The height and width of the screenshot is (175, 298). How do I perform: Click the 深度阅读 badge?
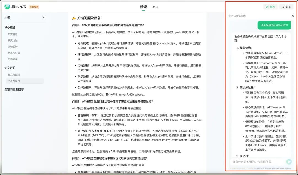pos(34,7)
